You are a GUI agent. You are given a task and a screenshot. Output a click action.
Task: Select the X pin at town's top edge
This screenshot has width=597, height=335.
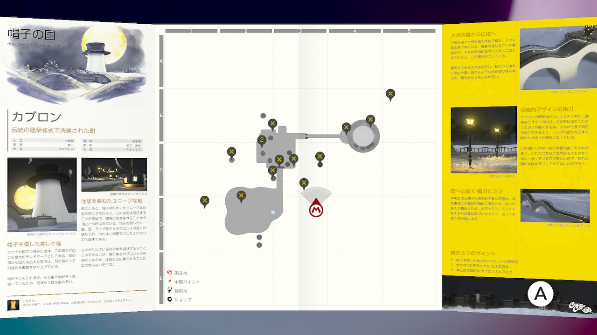coord(272,125)
